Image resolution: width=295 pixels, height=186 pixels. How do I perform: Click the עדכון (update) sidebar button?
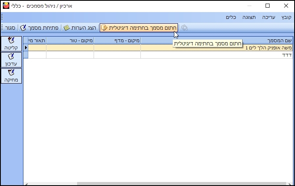click(x=11, y=59)
